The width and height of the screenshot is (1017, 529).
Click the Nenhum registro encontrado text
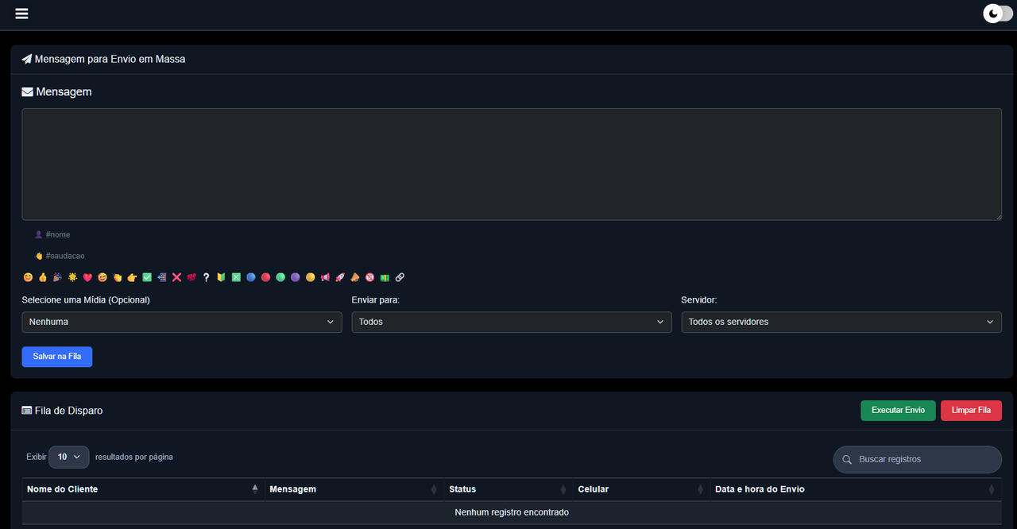(x=512, y=512)
